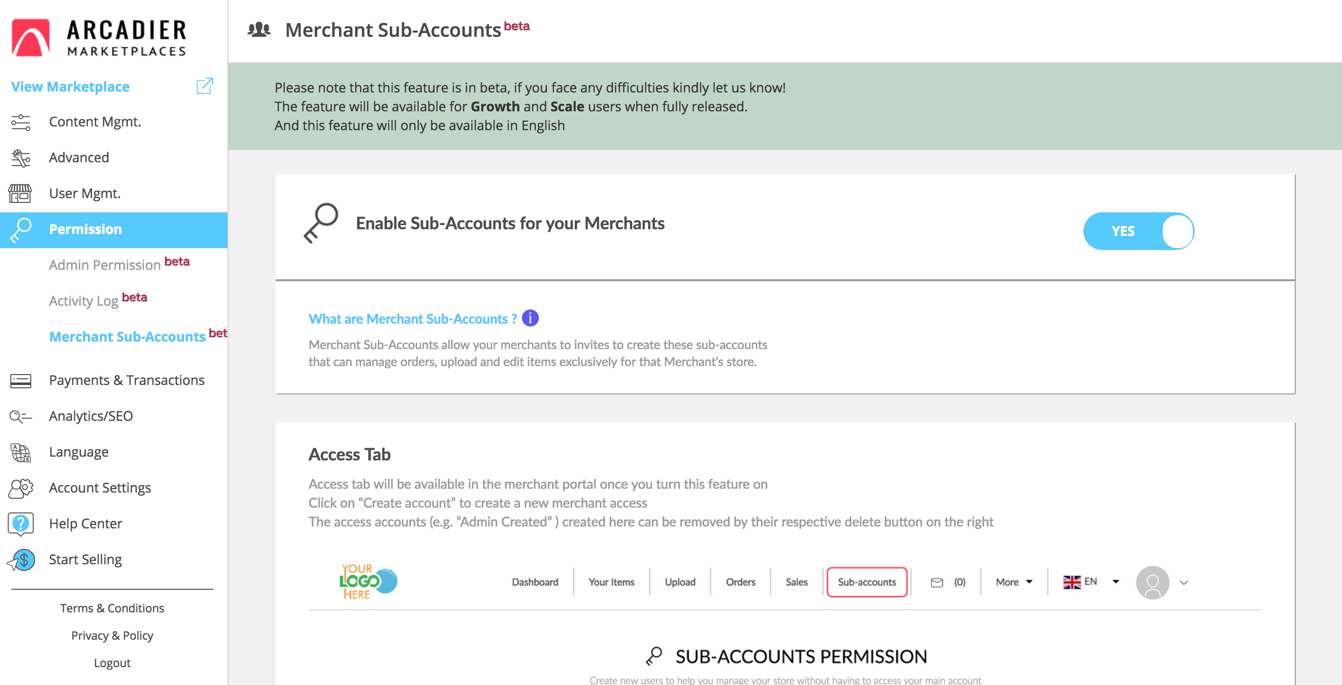This screenshot has width=1342, height=685.
Task: Click the Logout link
Action: (x=112, y=663)
